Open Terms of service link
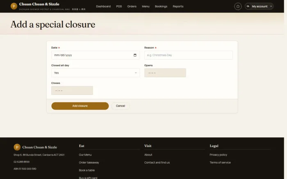Screen dimensions: 287x179 [x=220, y=162]
